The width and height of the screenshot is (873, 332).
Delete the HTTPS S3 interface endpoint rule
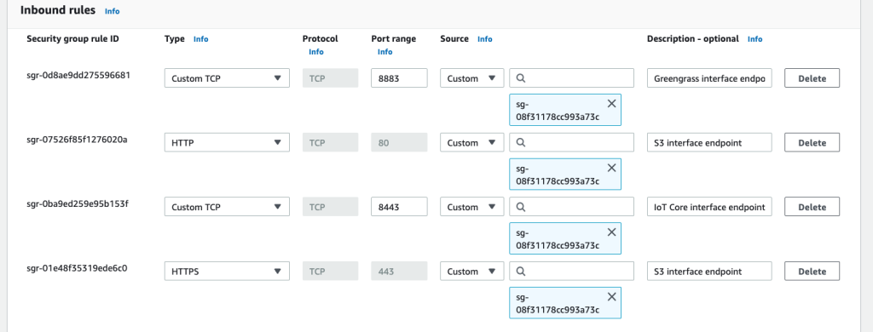point(812,272)
